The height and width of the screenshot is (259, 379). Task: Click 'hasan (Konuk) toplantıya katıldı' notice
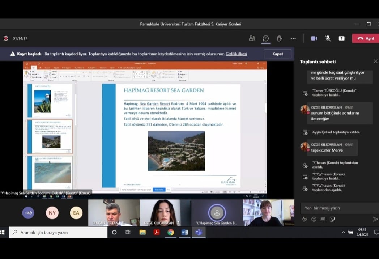[328, 176]
